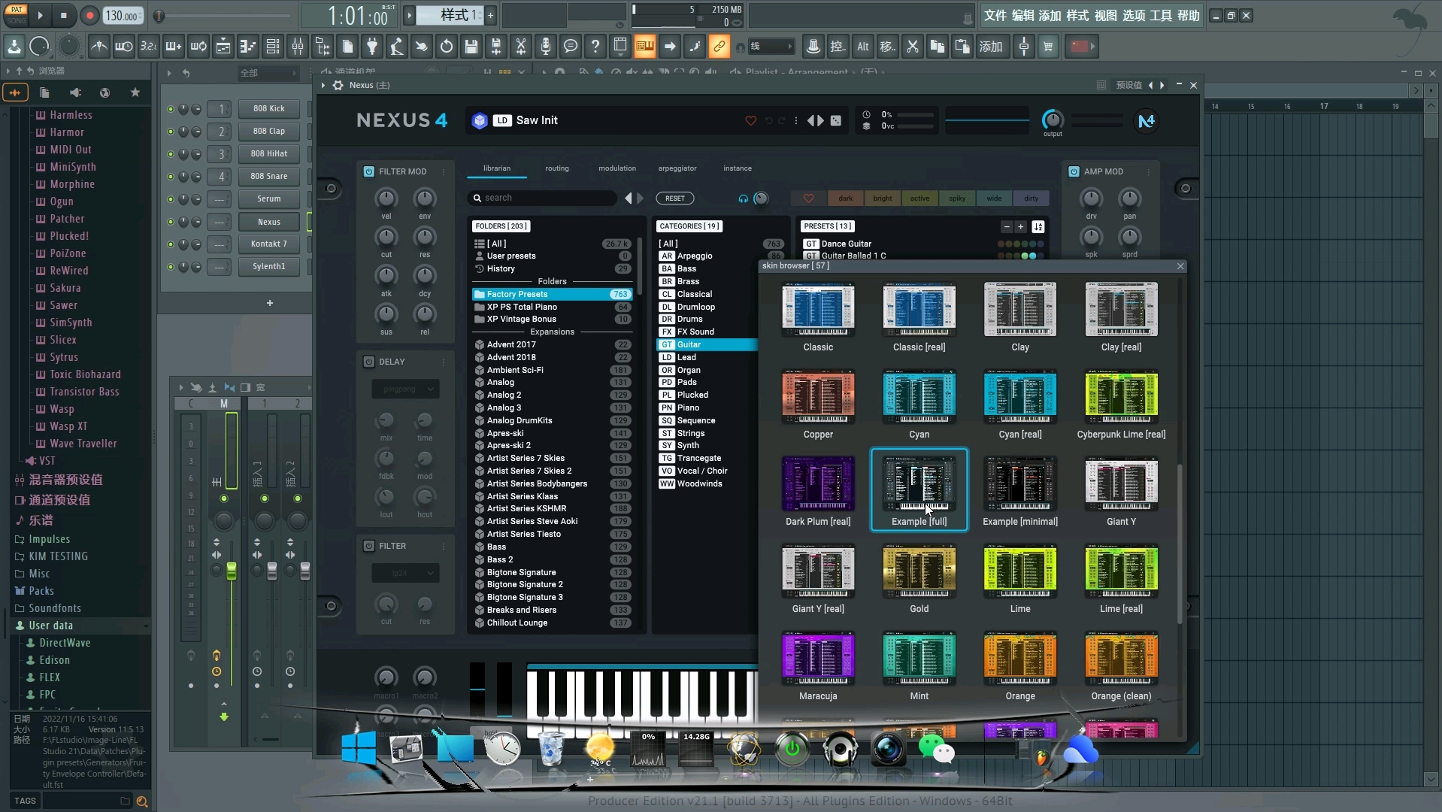Click the RESET button in Nexus librarian

pos(675,198)
